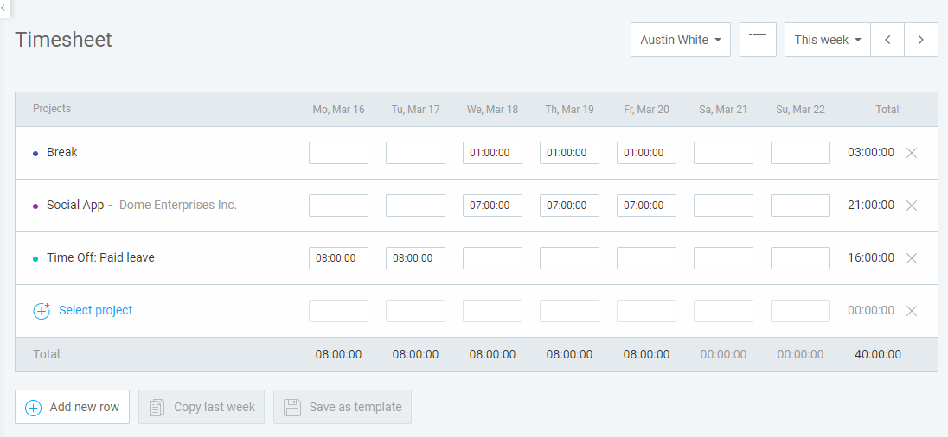
Task: Collapse sidebar arrow at top-left corner
Action: point(3,8)
